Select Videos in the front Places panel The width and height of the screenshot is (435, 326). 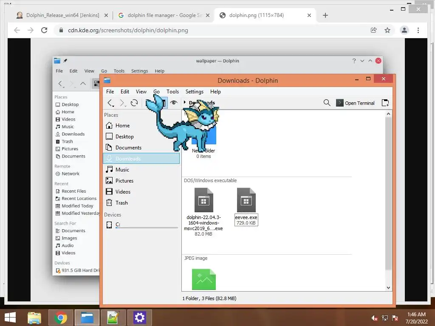(x=141, y=192)
